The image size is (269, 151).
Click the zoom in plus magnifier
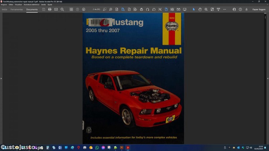(x=206, y=9)
